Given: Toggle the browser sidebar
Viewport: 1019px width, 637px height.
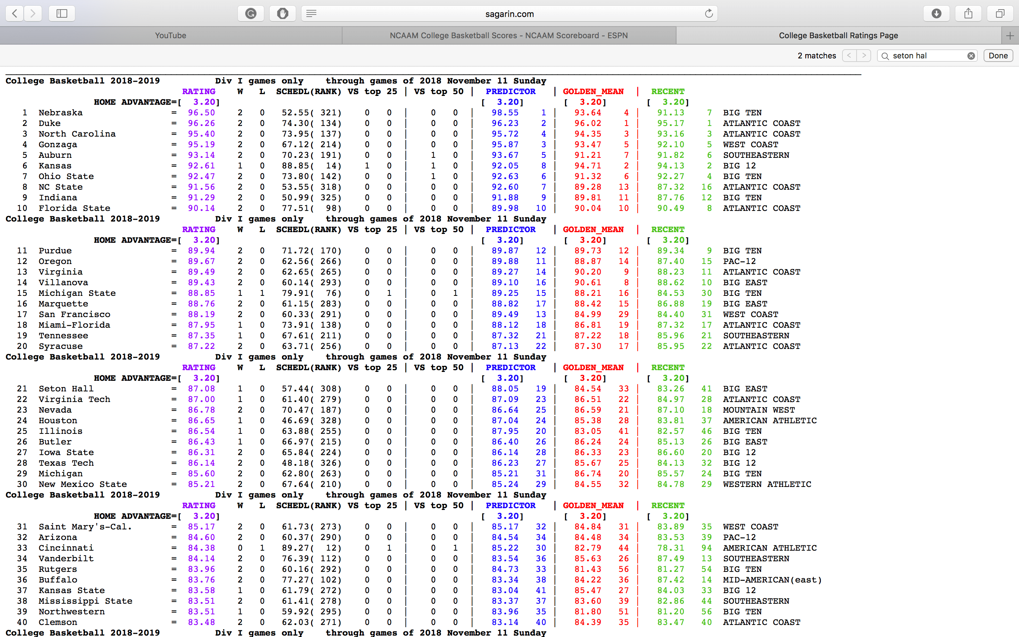Looking at the screenshot, I should 62,13.
